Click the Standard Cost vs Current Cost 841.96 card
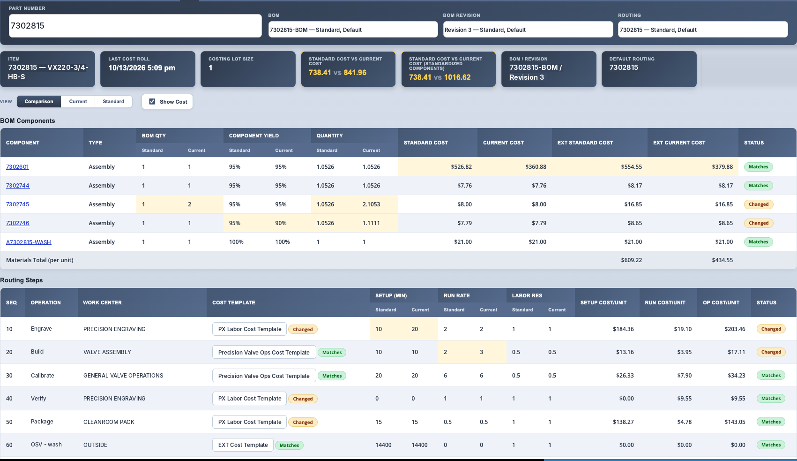Screen dimensions: 797x461 [x=348, y=69]
